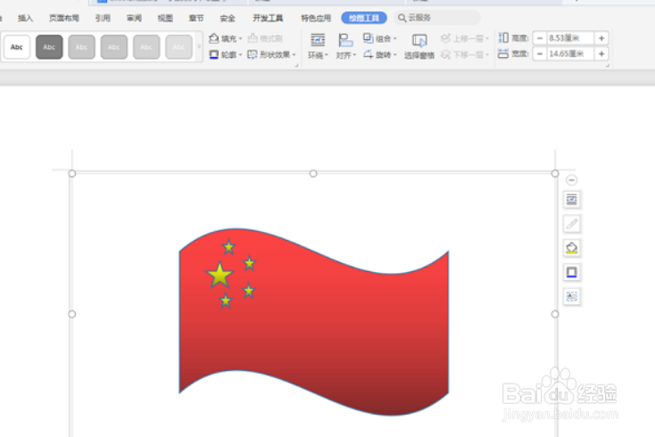Click 上移一层 bring forward
This screenshot has width=655, height=437.
click(464, 38)
